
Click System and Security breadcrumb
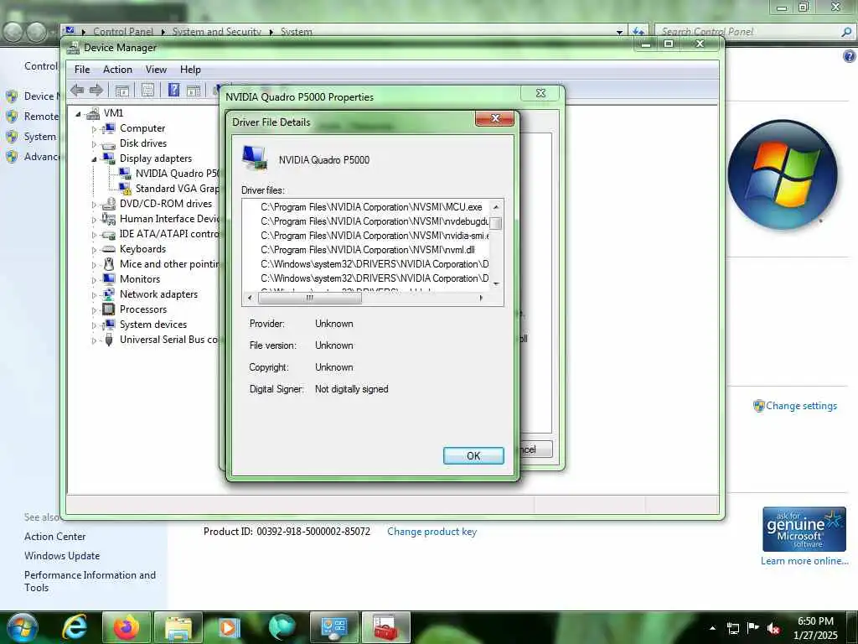click(217, 32)
